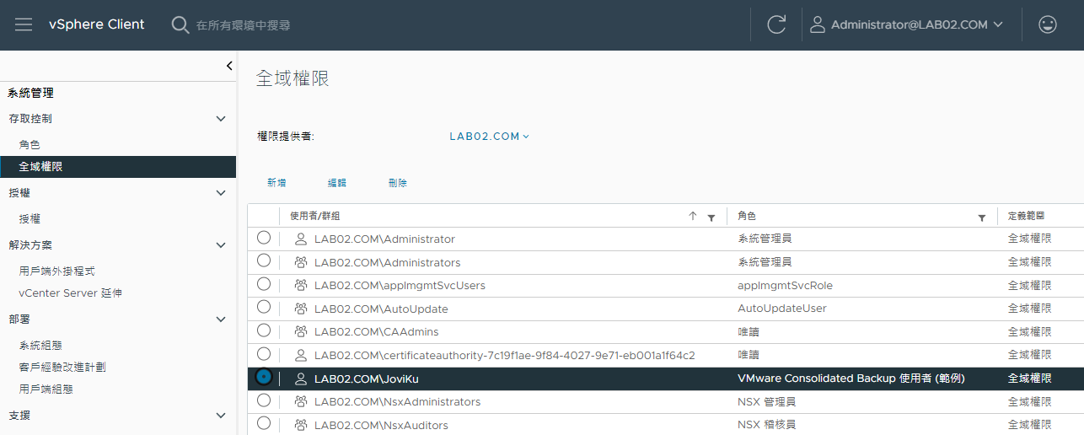Click user icon of LAB02.COM\Administrator row
1084x435 pixels.
pyautogui.click(x=300, y=239)
